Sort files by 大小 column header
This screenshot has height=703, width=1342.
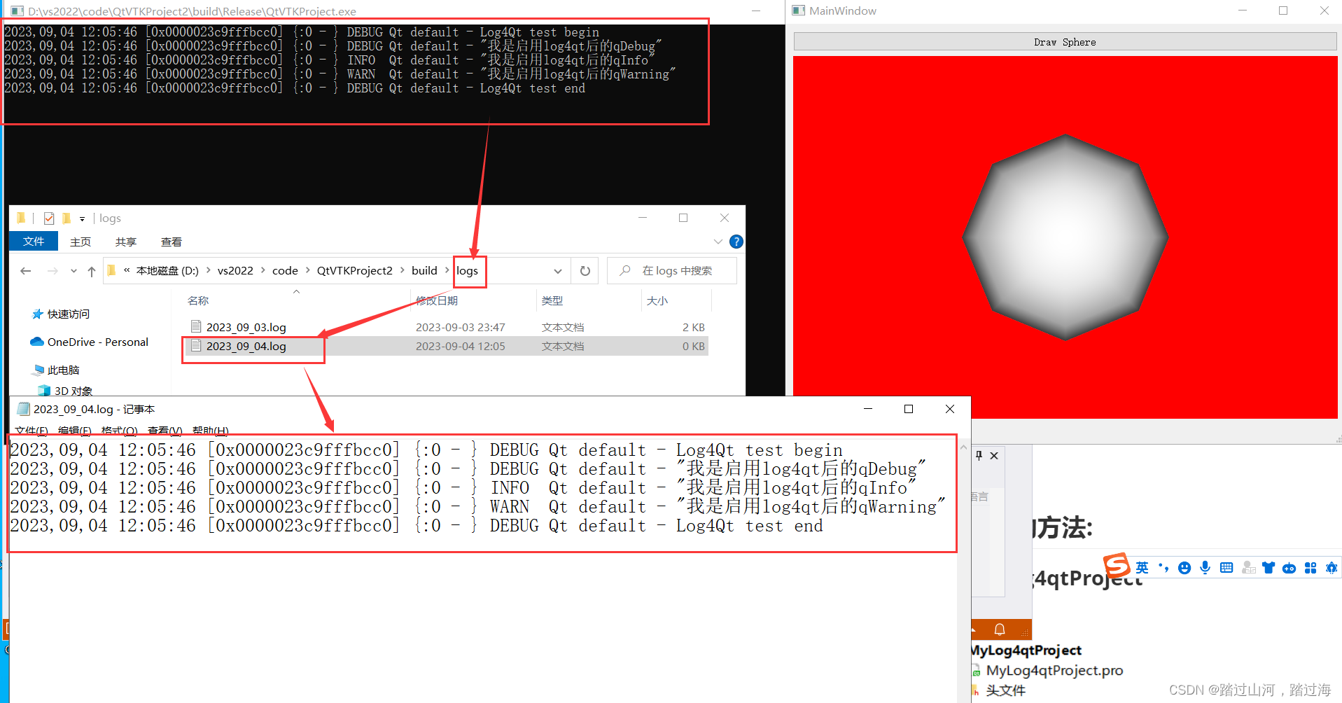(x=657, y=300)
